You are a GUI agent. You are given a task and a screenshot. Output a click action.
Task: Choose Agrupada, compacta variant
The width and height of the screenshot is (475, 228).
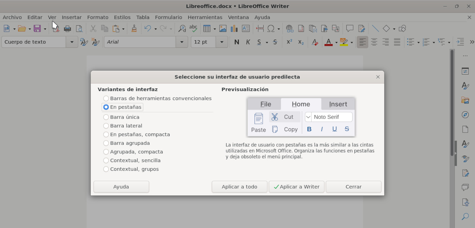(133, 152)
